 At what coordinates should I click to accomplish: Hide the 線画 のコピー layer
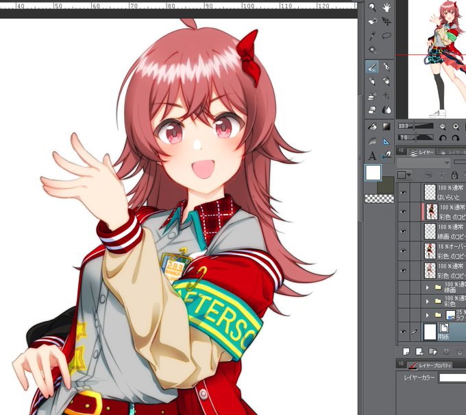point(403,231)
